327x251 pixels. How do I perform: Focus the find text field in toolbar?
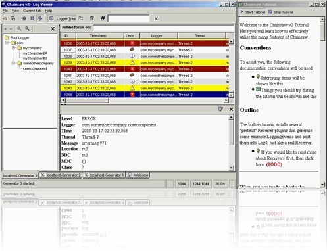pyautogui.click(x=128, y=18)
